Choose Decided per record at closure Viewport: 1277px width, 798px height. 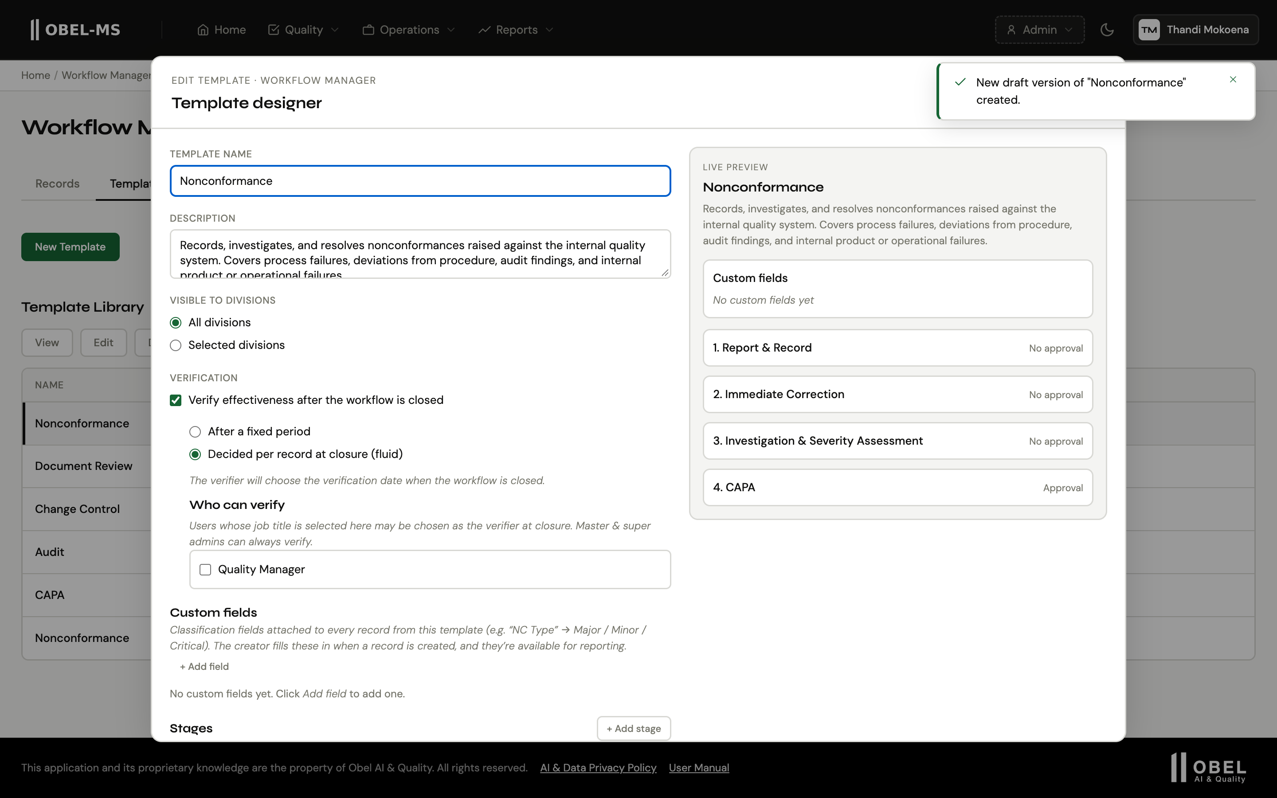point(195,454)
